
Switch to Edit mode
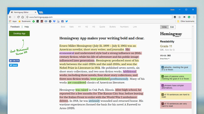pyautogui.click(x=172, y=27)
